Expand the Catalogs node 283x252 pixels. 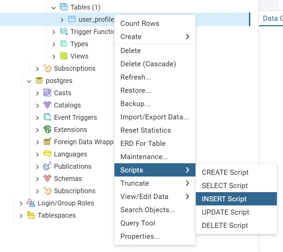coord(37,105)
